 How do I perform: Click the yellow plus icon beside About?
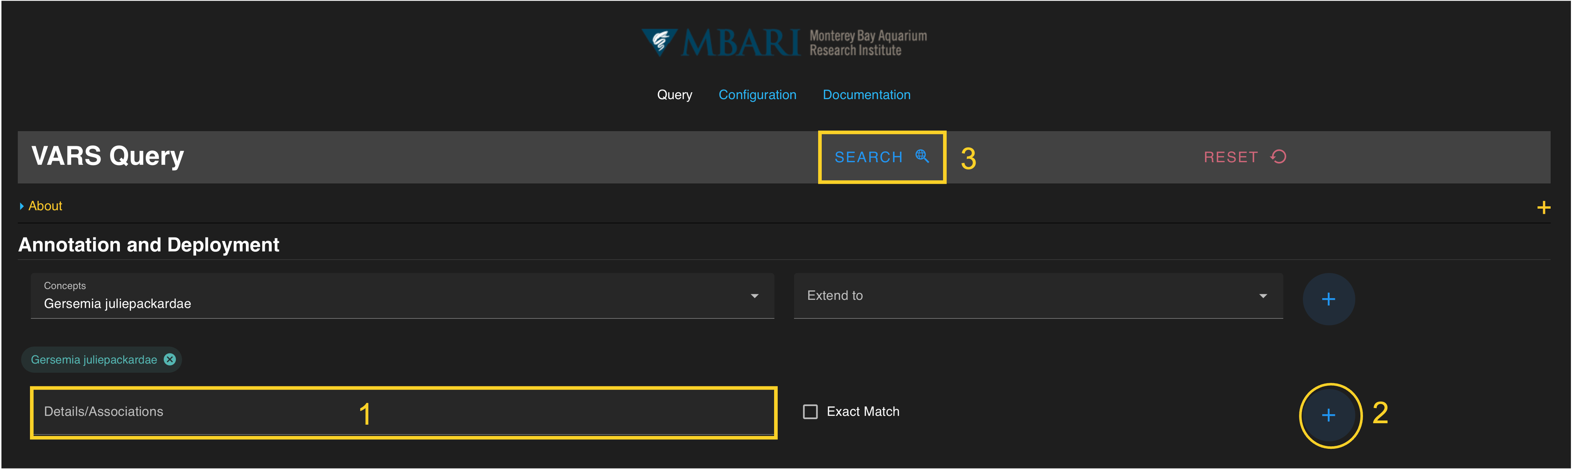(x=1543, y=208)
